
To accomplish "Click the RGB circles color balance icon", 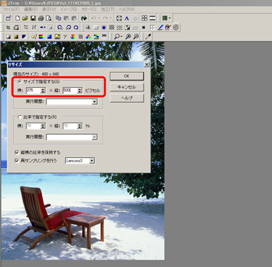I will [x=88, y=37].
